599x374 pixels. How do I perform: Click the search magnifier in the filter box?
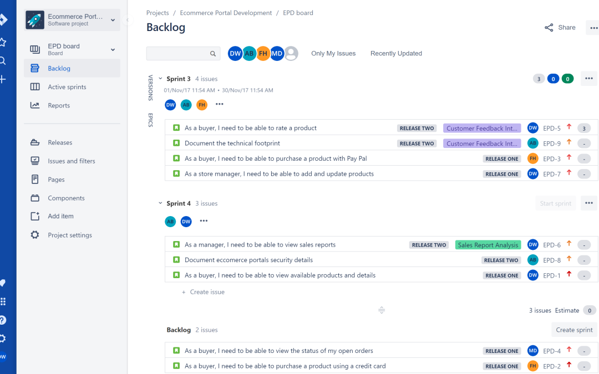(213, 54)
